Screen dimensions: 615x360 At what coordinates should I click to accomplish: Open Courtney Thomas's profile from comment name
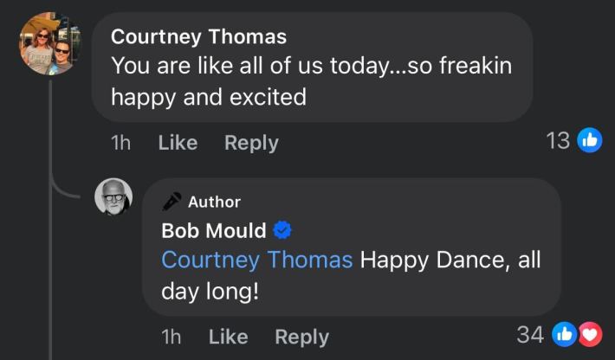pyautogui.click(x=199, y=36)
